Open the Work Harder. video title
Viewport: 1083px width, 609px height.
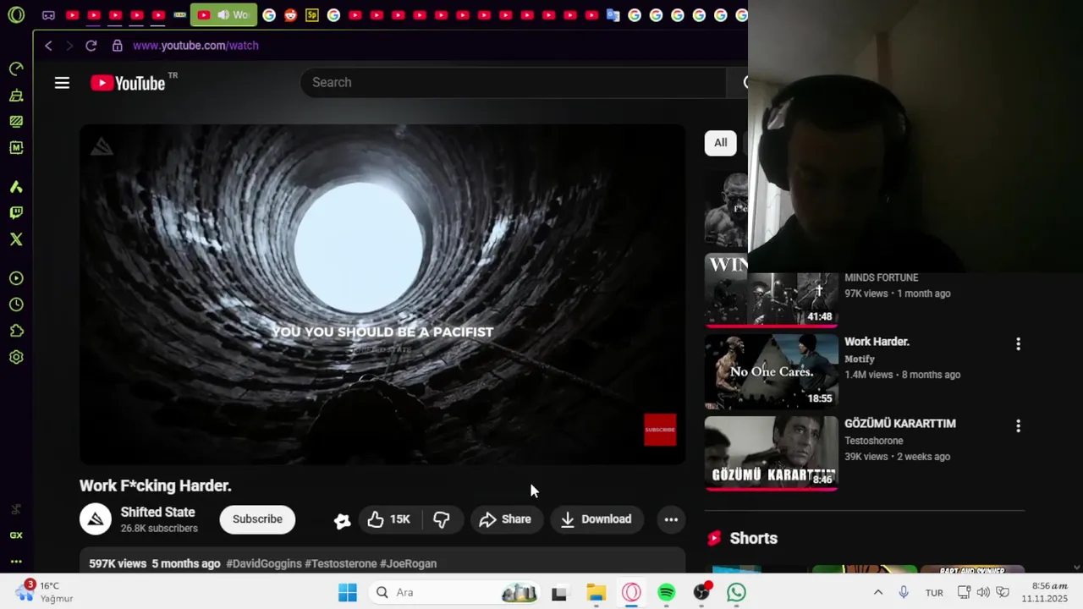point(877,342)
